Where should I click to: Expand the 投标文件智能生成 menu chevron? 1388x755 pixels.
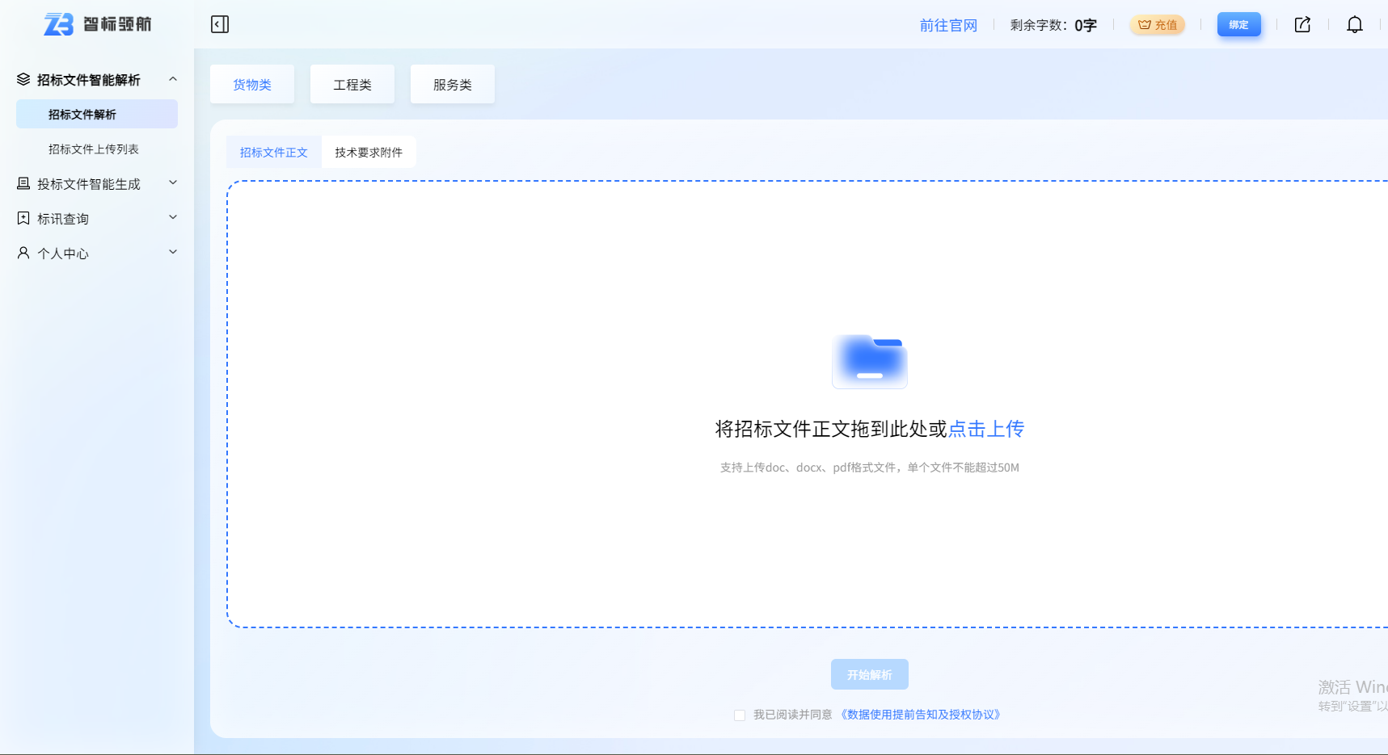(x=173, y=183)
